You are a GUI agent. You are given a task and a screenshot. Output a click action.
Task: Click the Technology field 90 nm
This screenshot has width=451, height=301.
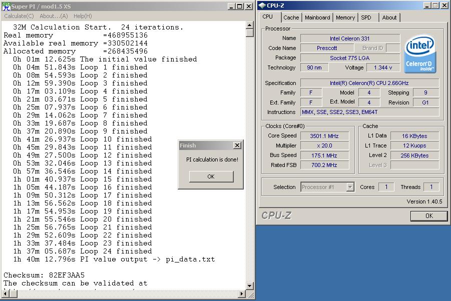click(314, 67)
